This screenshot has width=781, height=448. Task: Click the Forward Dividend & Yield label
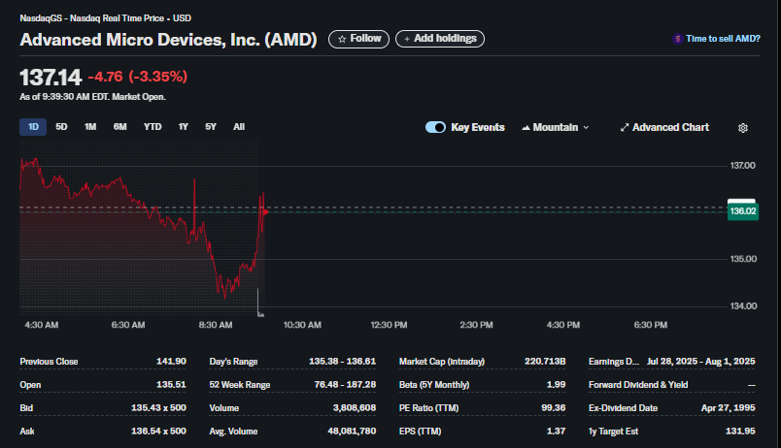tap(638, 385)
